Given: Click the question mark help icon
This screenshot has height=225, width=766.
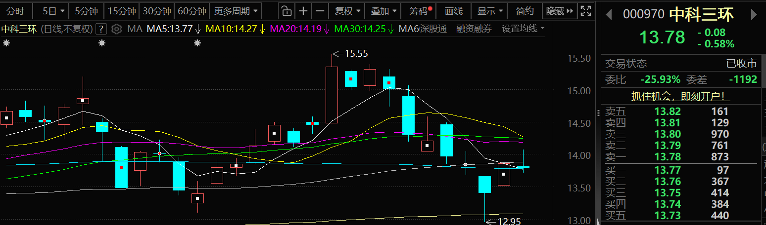Looking at the screenshot, I should pyautogui.click(x=101, y=29).
